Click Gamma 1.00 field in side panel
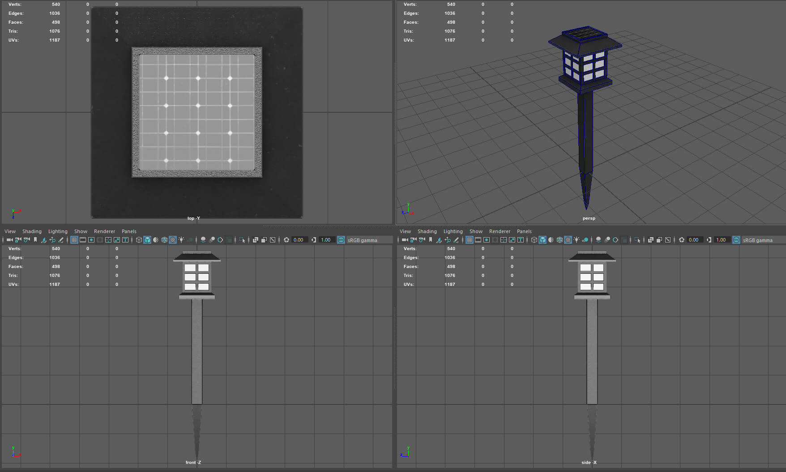Viewport: 786px width, 472px height. coord(722,240)
